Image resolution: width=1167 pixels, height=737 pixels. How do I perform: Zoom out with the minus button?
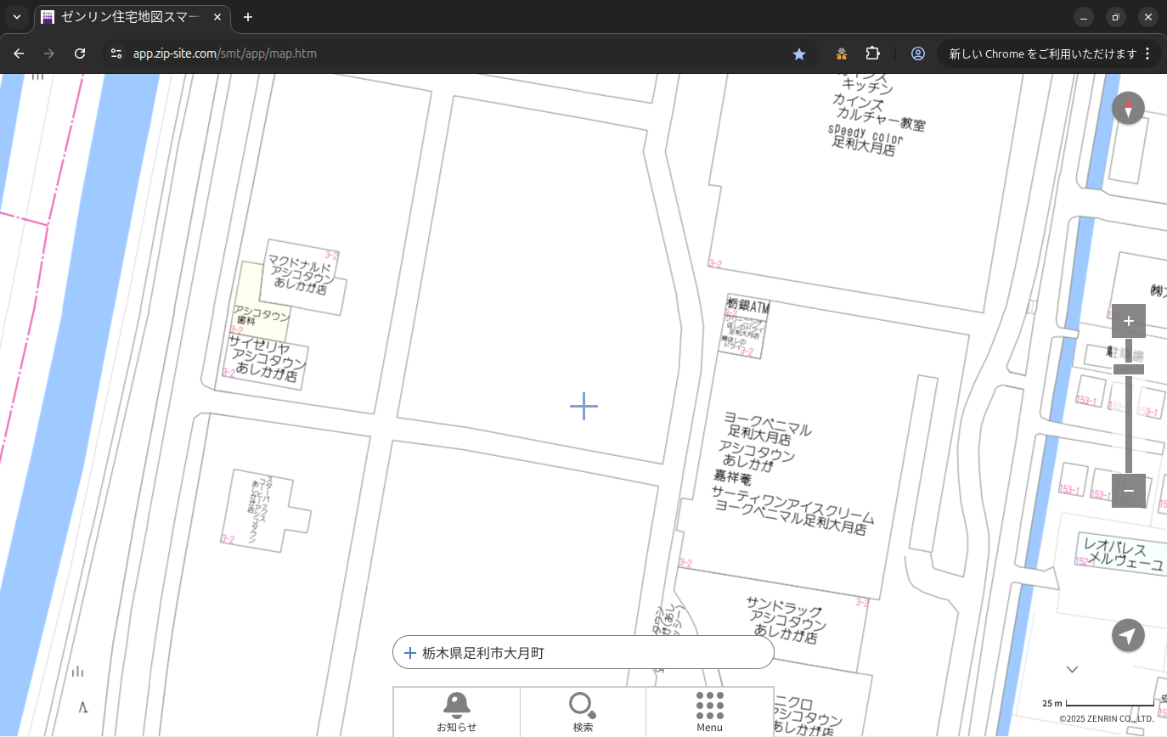(x=1128, y=491)
